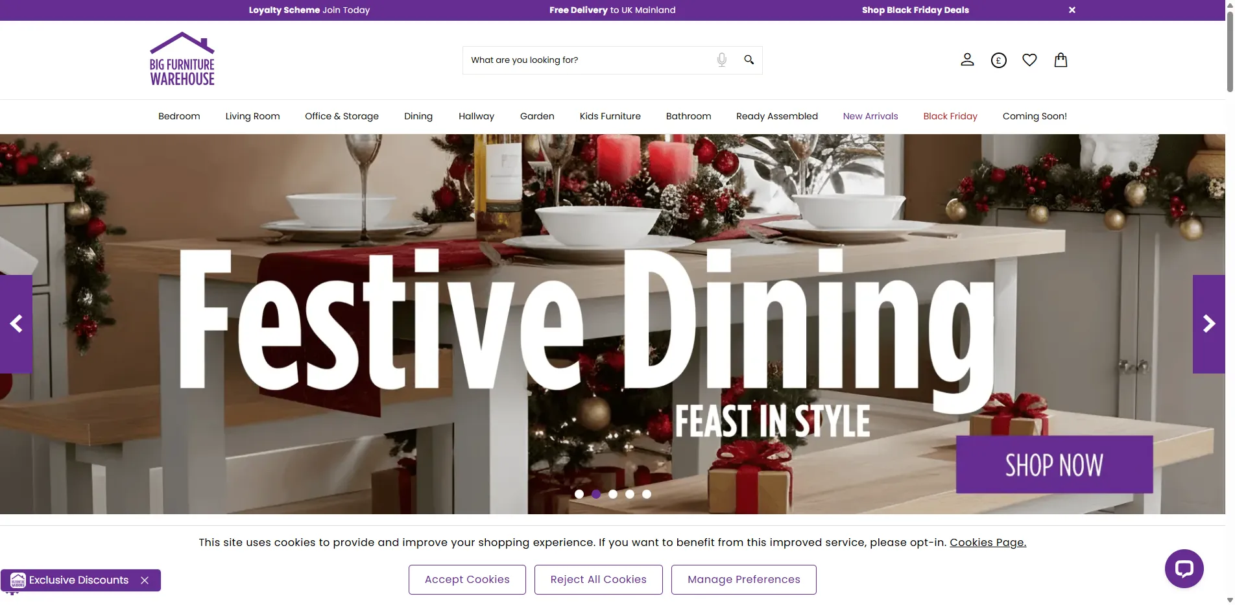Click the search magnifier icon
Viewport: 1235px width, 605px height.
pos(749,60)
